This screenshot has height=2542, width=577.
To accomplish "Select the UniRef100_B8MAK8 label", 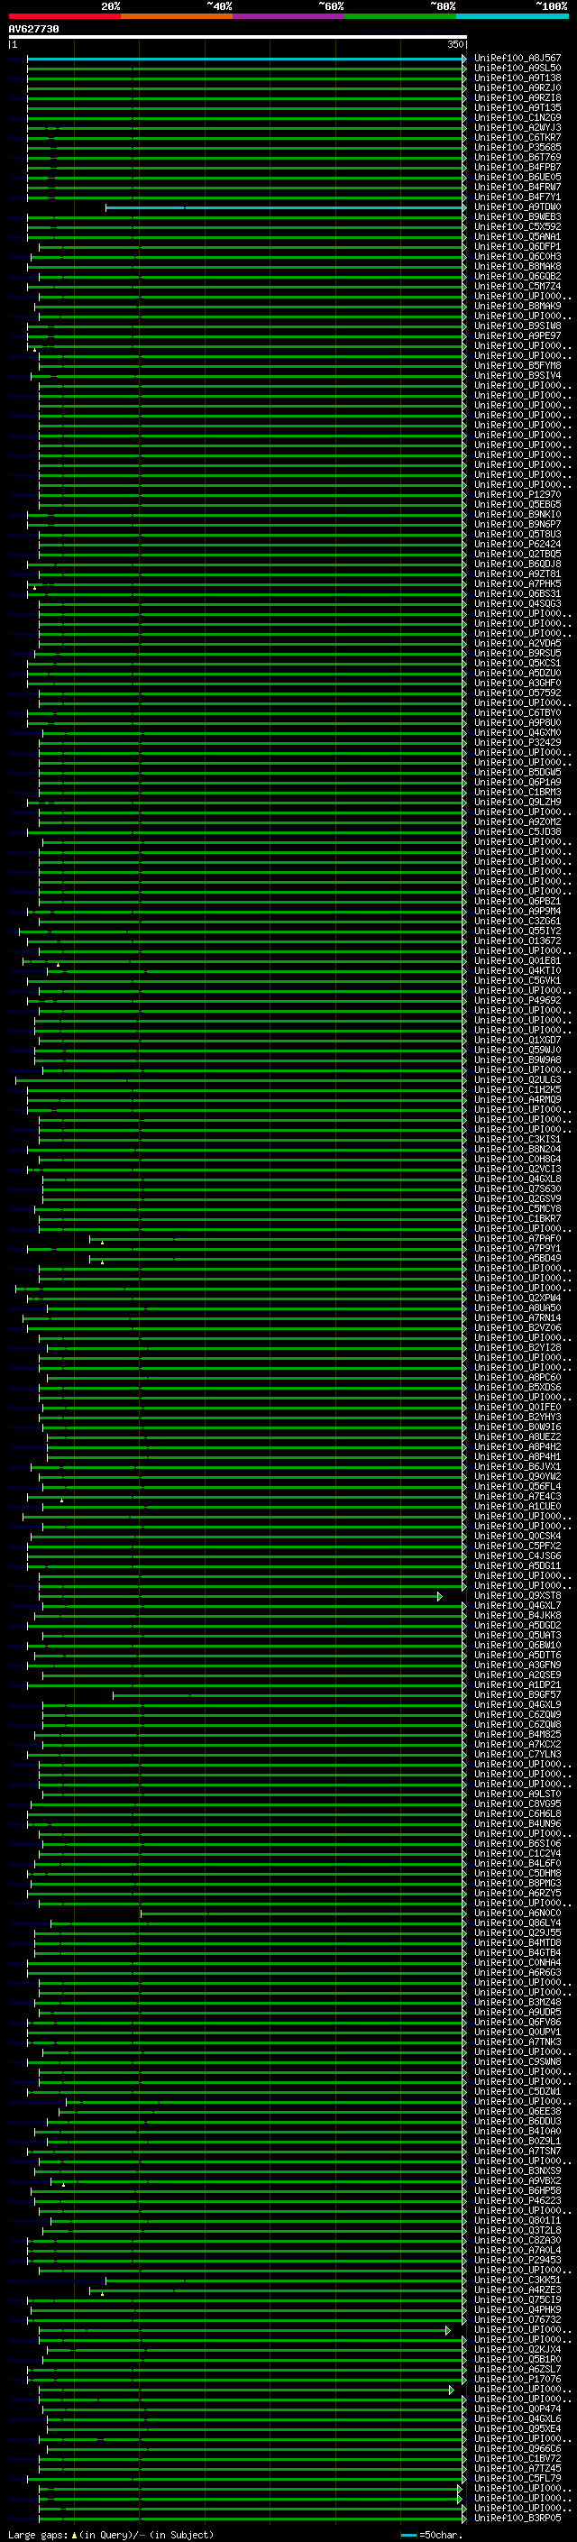I will point(517,266).
